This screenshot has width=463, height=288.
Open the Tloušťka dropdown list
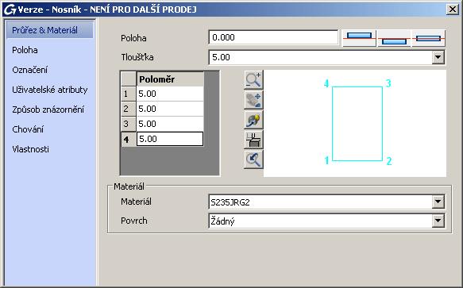(x=438, y=57)
